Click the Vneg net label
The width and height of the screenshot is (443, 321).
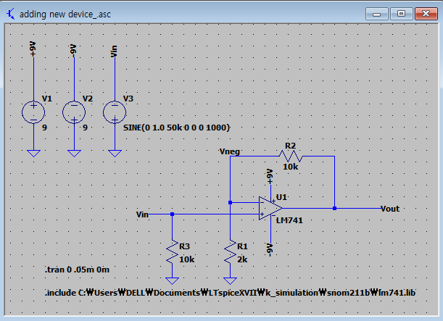pos(229,151)
